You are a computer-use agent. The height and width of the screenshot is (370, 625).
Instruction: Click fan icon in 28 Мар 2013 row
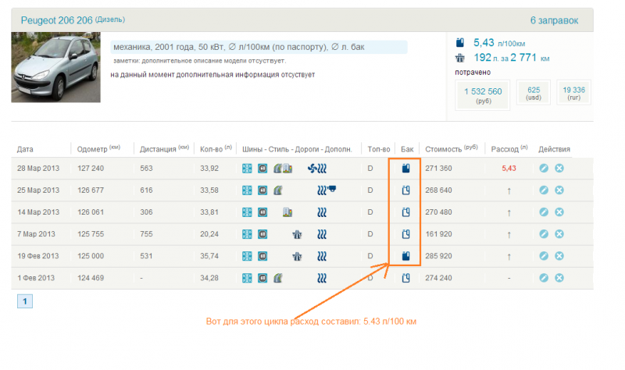312,168
